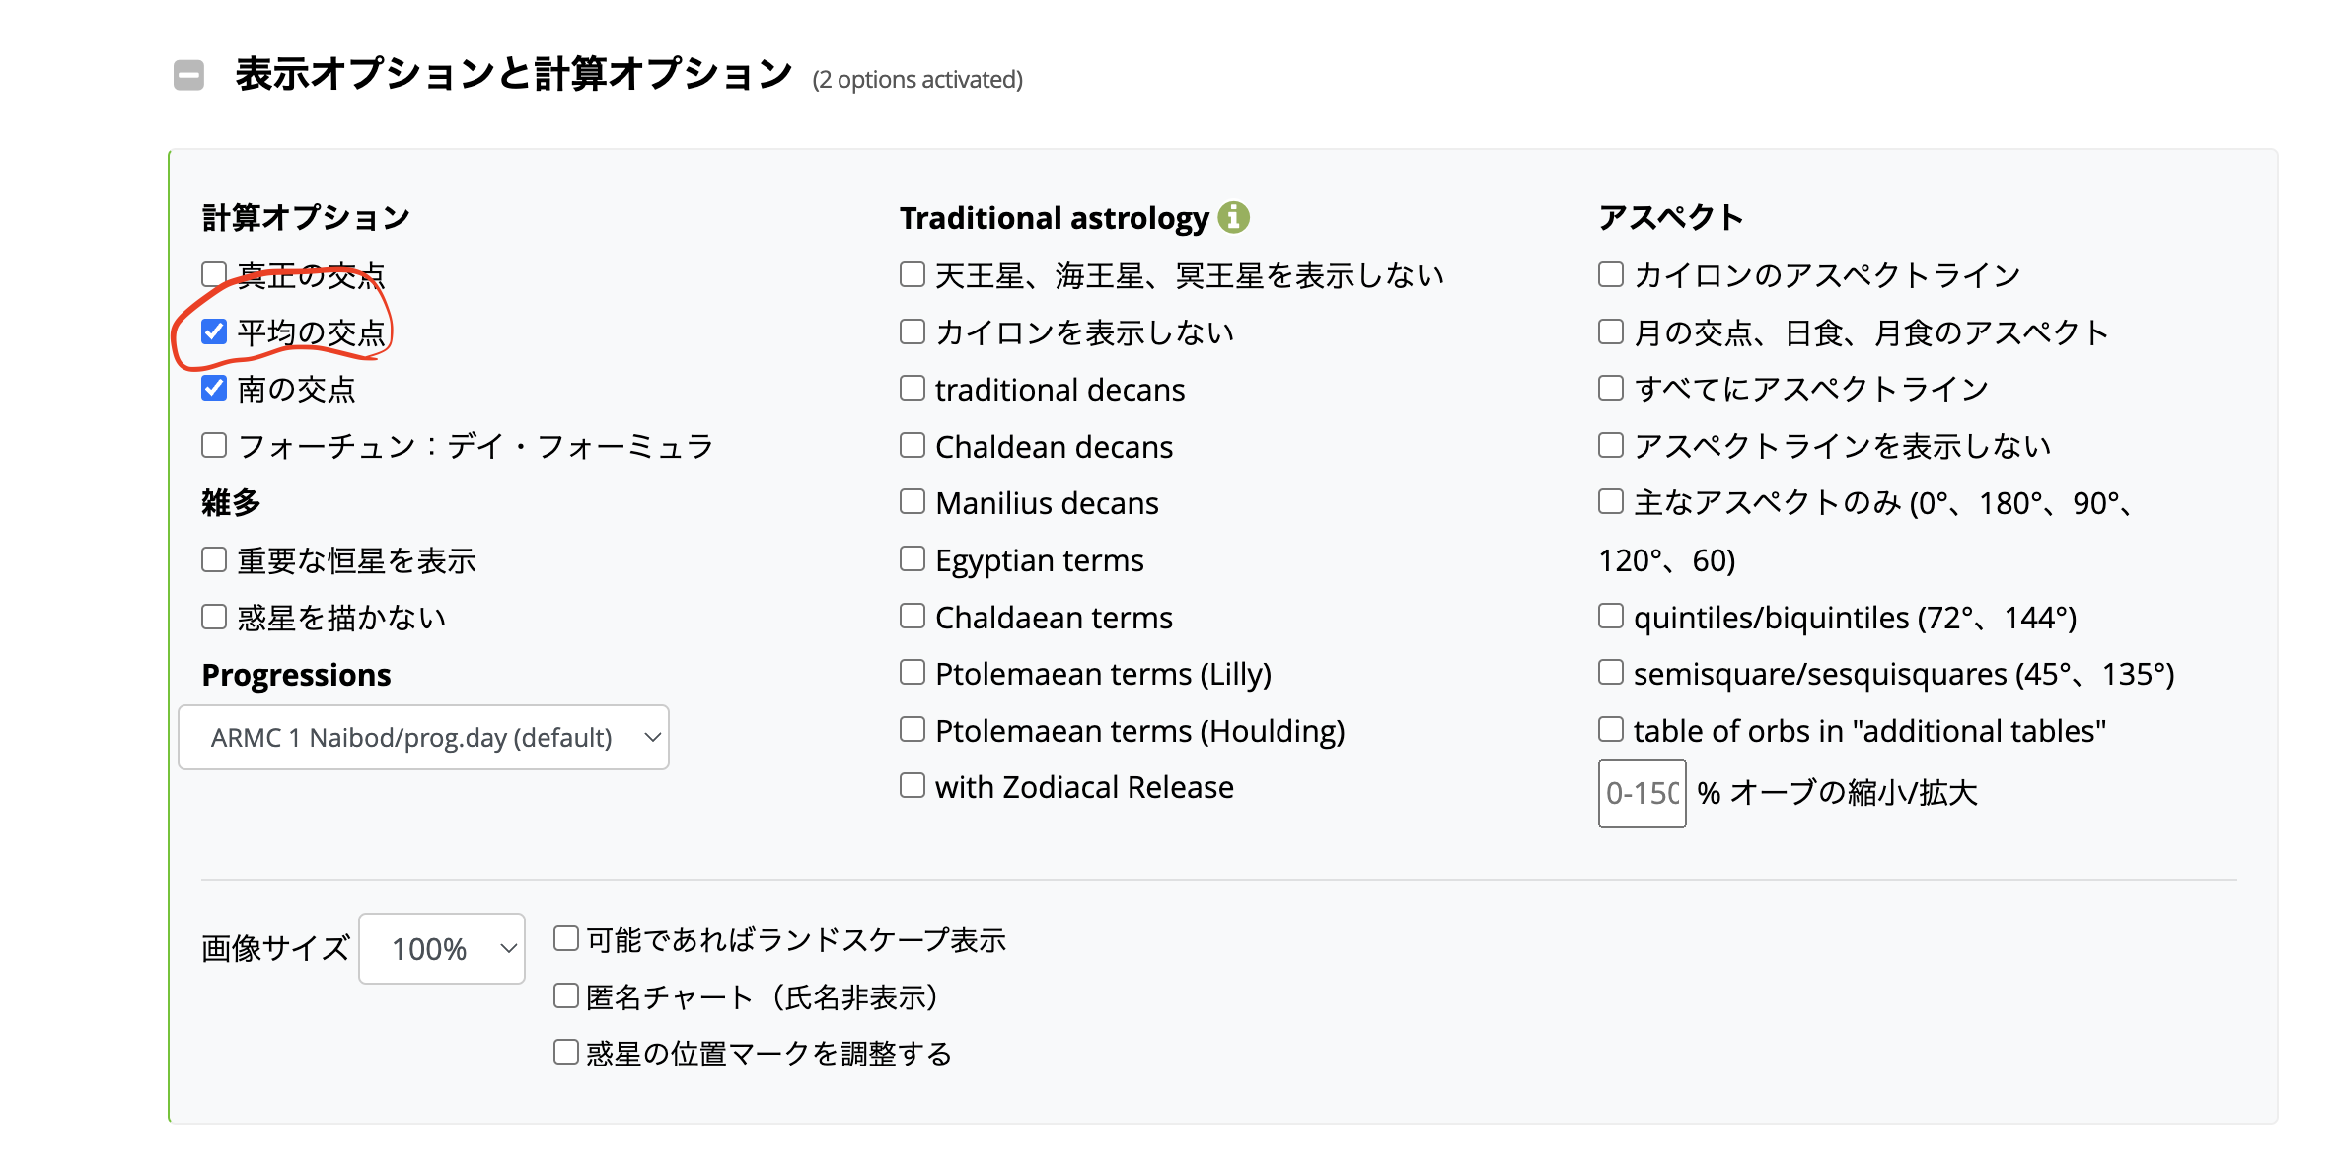Check quintiles/biquintiles aspect option
The width and height of the screenshot is (2338, 1176).
(x=1611, y=617)
